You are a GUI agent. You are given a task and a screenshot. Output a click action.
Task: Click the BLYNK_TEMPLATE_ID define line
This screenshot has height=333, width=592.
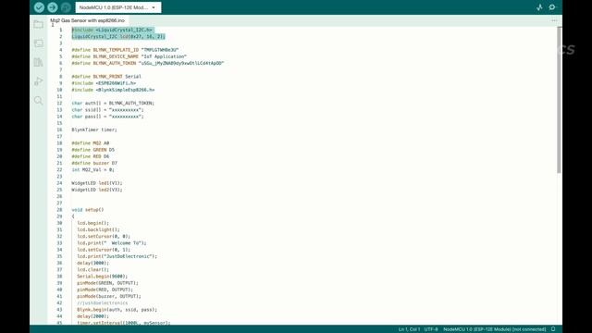tap(125, 50)
